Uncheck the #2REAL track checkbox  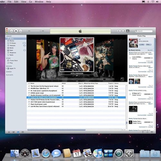point(29,93)
